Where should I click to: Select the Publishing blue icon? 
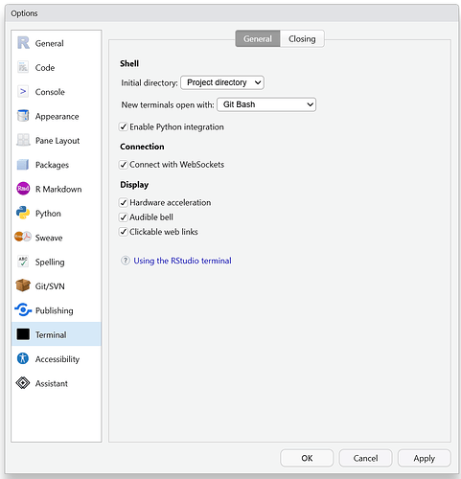(23, 309)
